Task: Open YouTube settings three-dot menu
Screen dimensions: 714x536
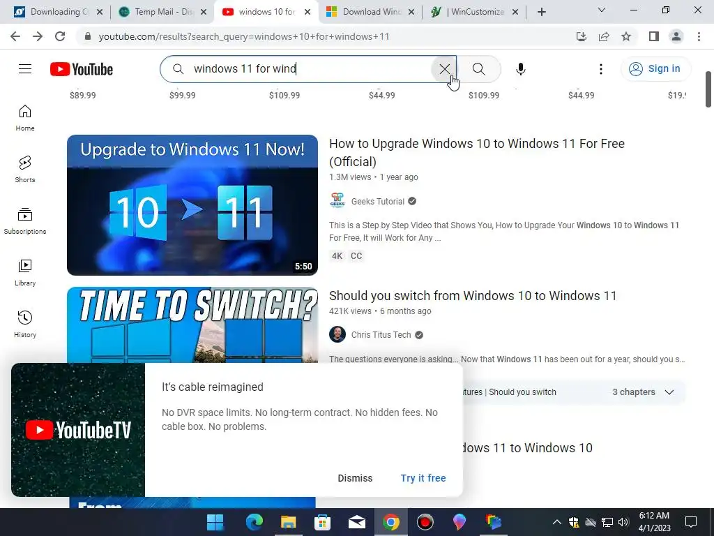Action: (x=600, y=69)
